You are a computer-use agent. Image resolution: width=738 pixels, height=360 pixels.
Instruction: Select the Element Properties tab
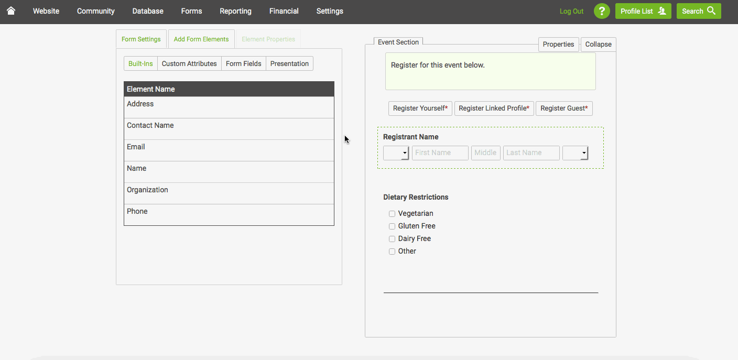point(268,39)
